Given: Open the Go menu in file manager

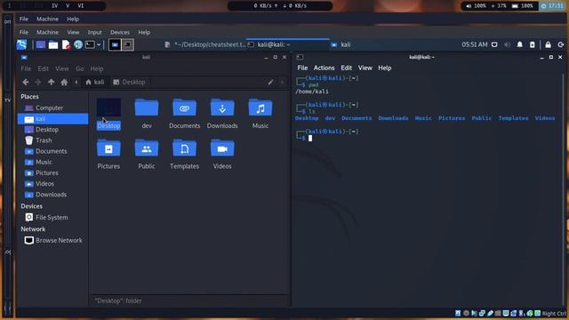Looking at the screenshot, I should point(80,68).
